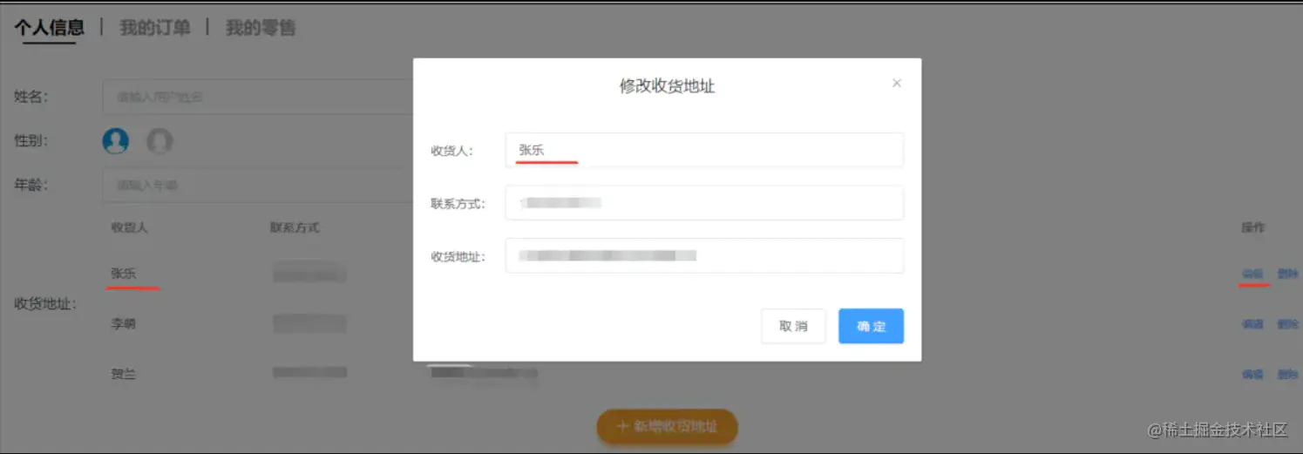Click 编辑 link in the 张乐 row
Image resolution: width=1303 pixels, height=454 pixels.
click(1252, 274)
